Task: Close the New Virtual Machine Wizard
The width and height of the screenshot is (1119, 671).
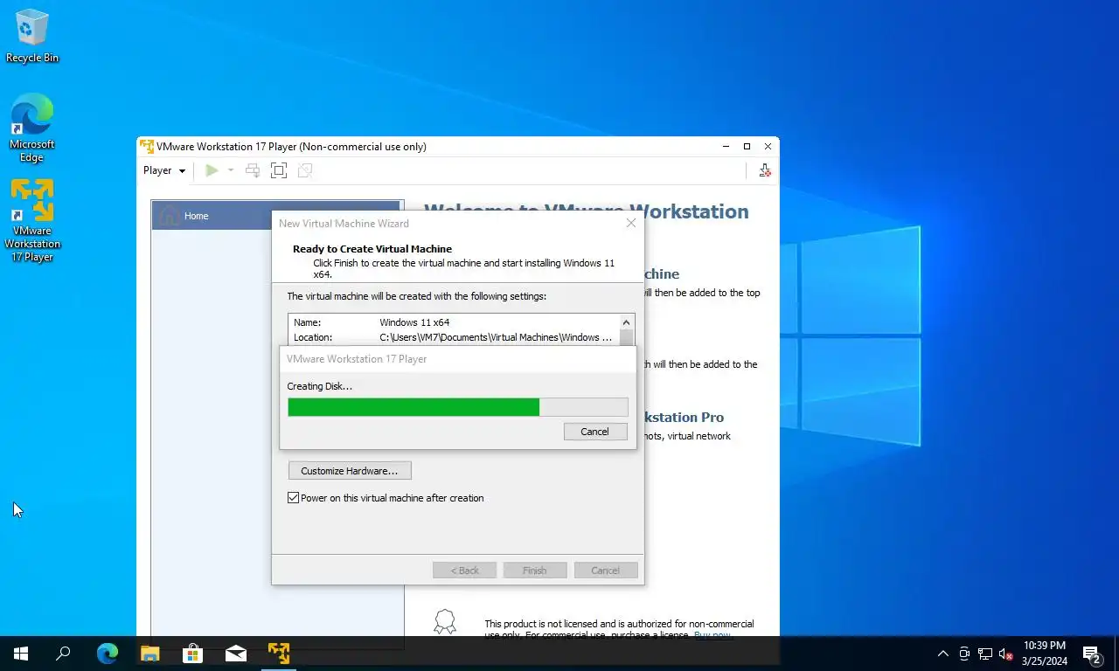Action: [x=631, y=224]
